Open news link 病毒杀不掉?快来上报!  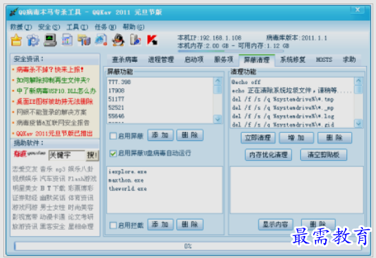coord(50,69)
